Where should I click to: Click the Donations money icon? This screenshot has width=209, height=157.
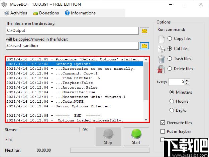35,13
